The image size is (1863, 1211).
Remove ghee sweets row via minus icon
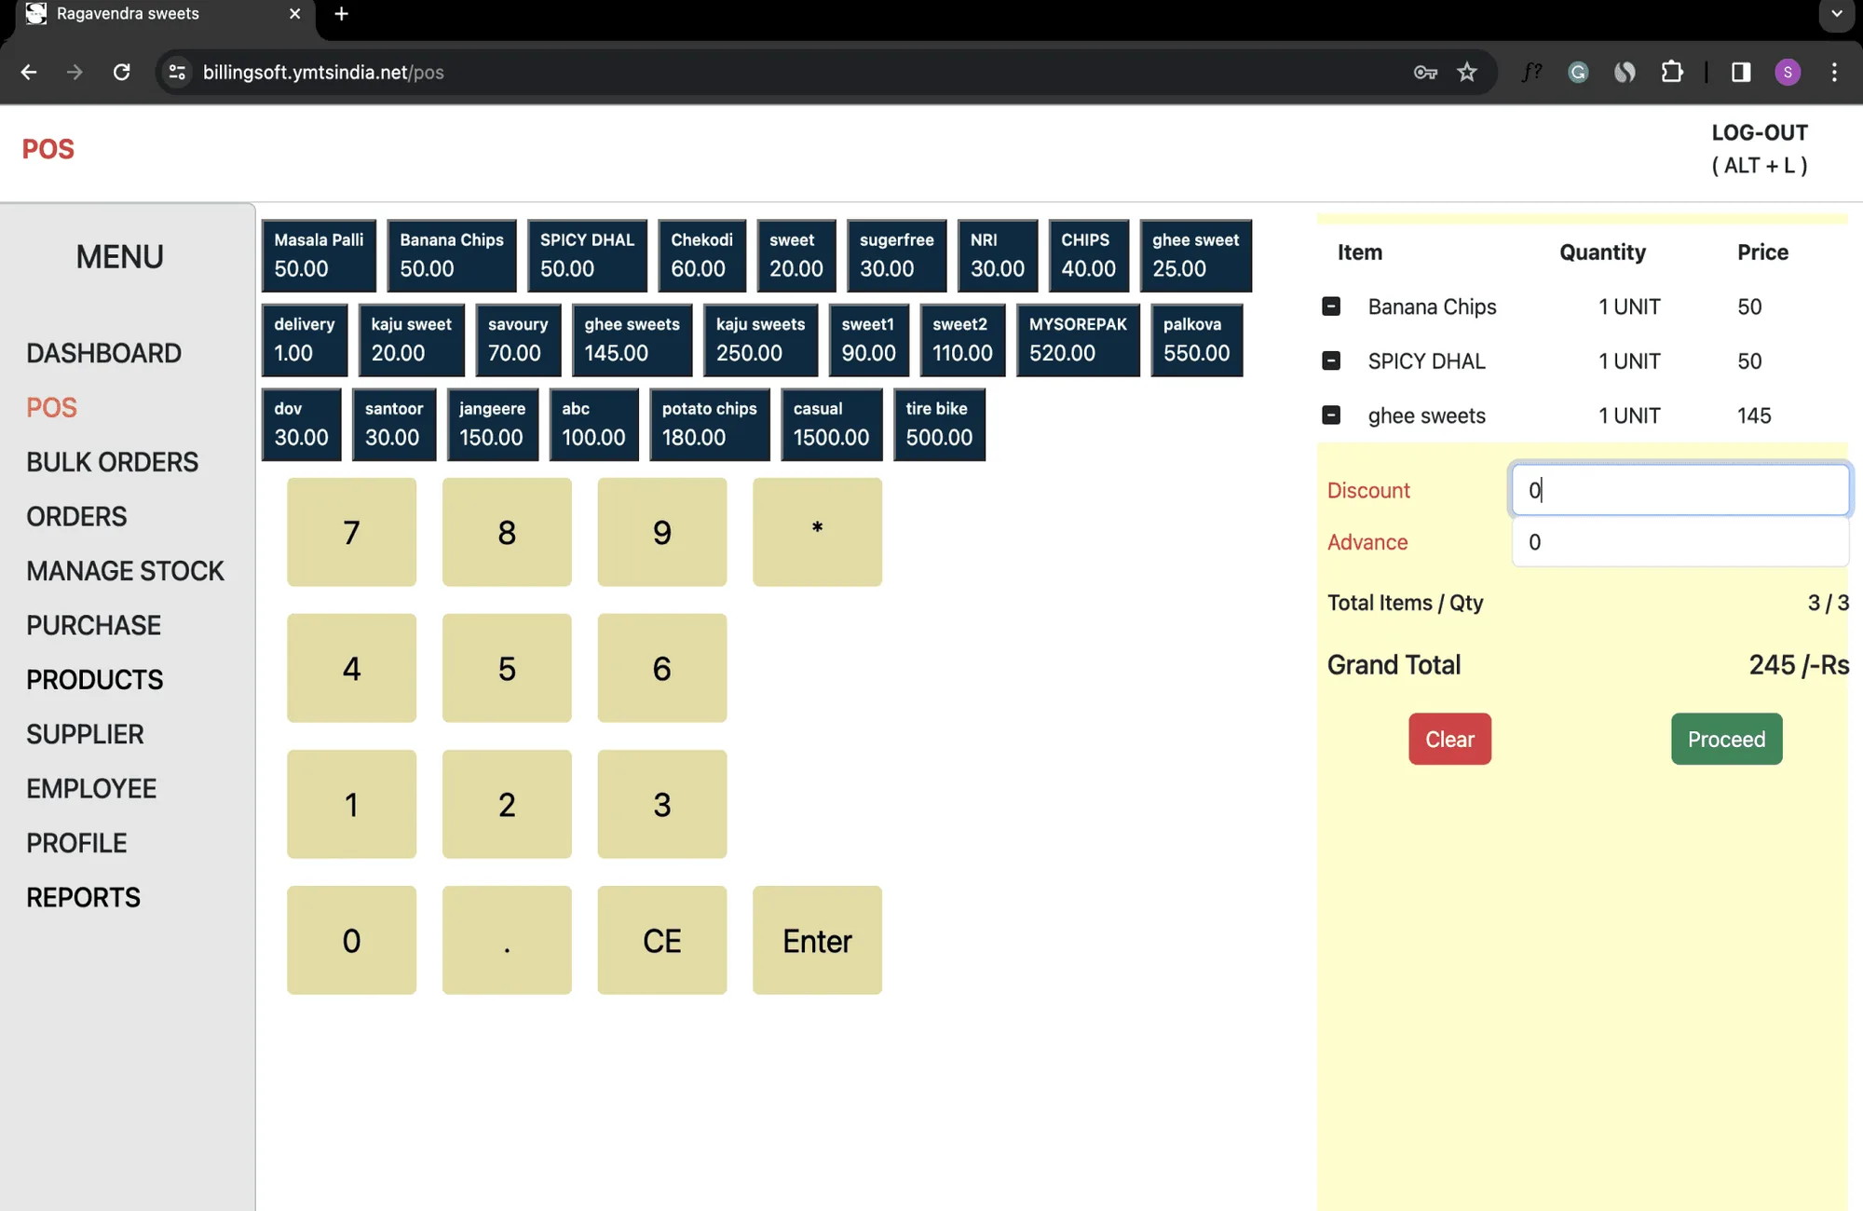1331,415
